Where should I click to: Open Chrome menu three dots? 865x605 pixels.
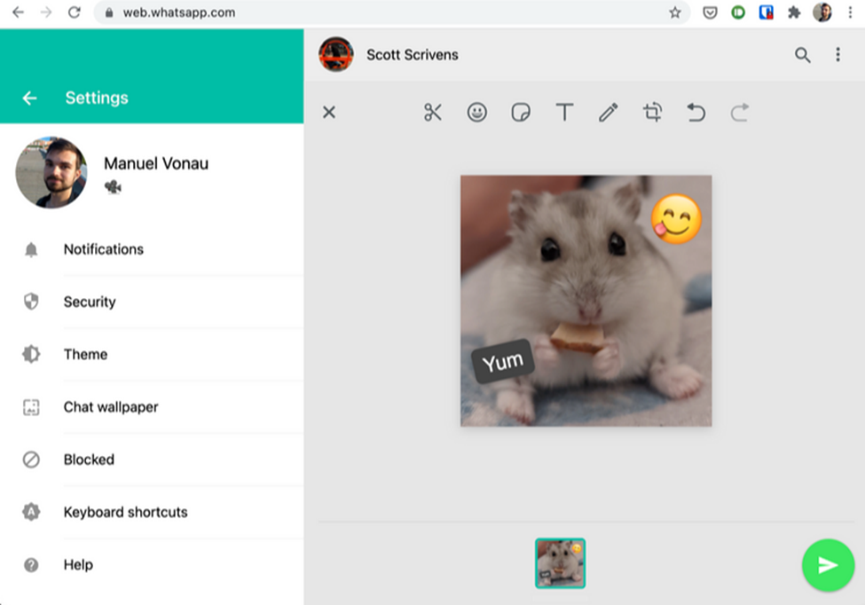click(850, 12)
